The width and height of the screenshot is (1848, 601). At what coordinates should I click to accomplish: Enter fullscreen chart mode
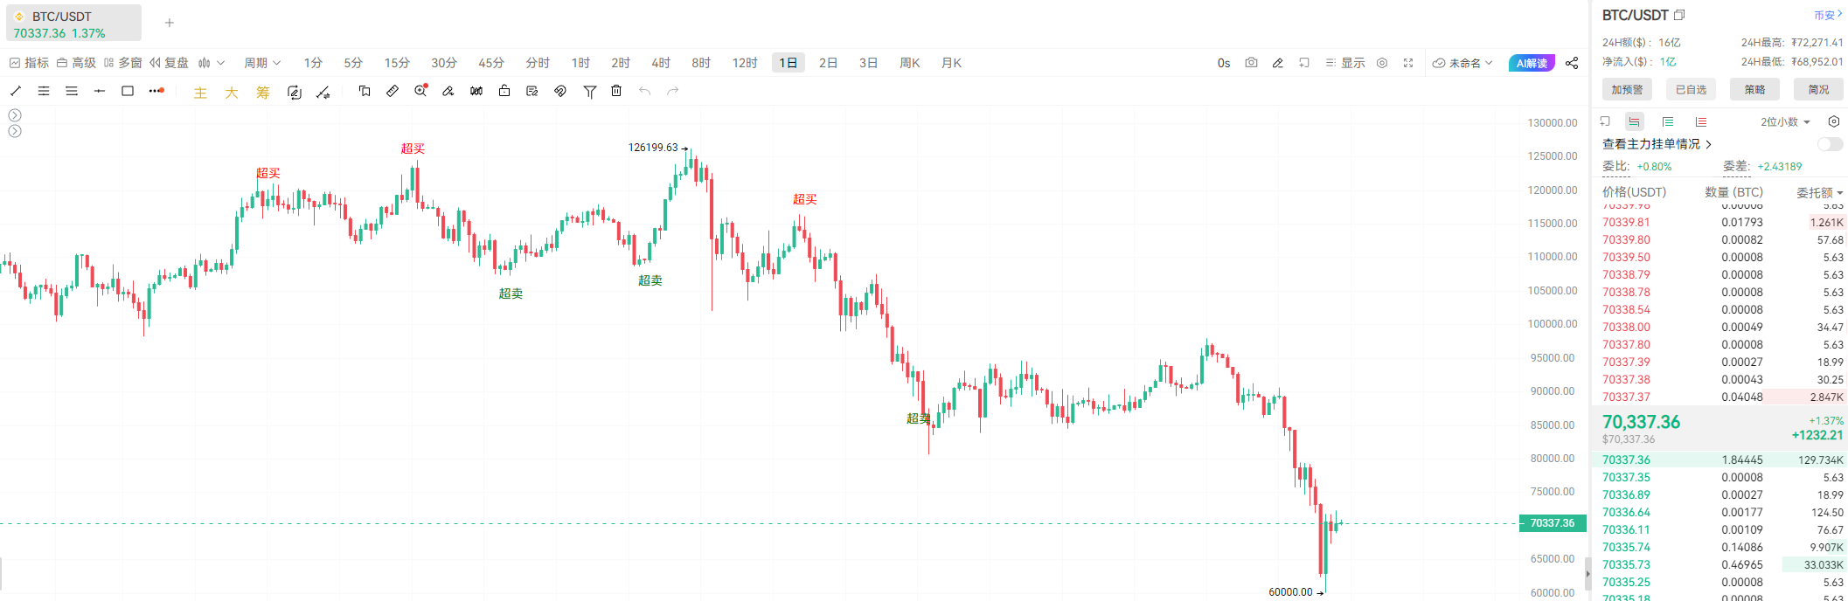click(1408, 63)
